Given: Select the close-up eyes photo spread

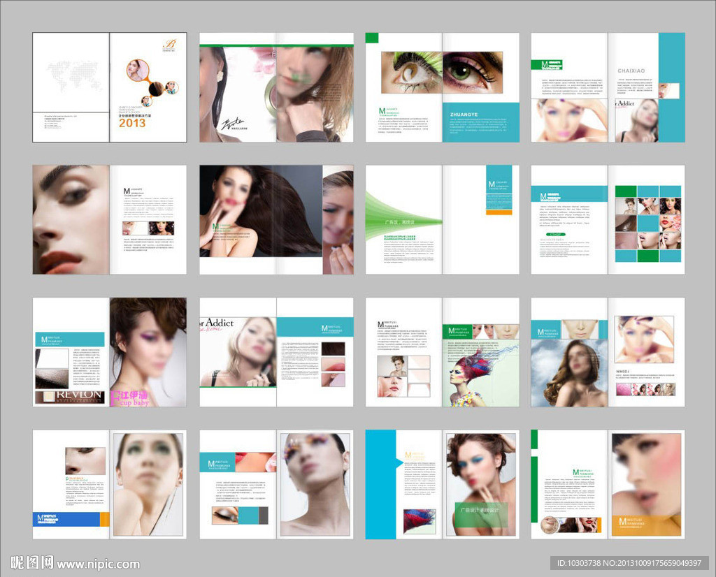Looking at the screenshot, I should tap(441, 73).
